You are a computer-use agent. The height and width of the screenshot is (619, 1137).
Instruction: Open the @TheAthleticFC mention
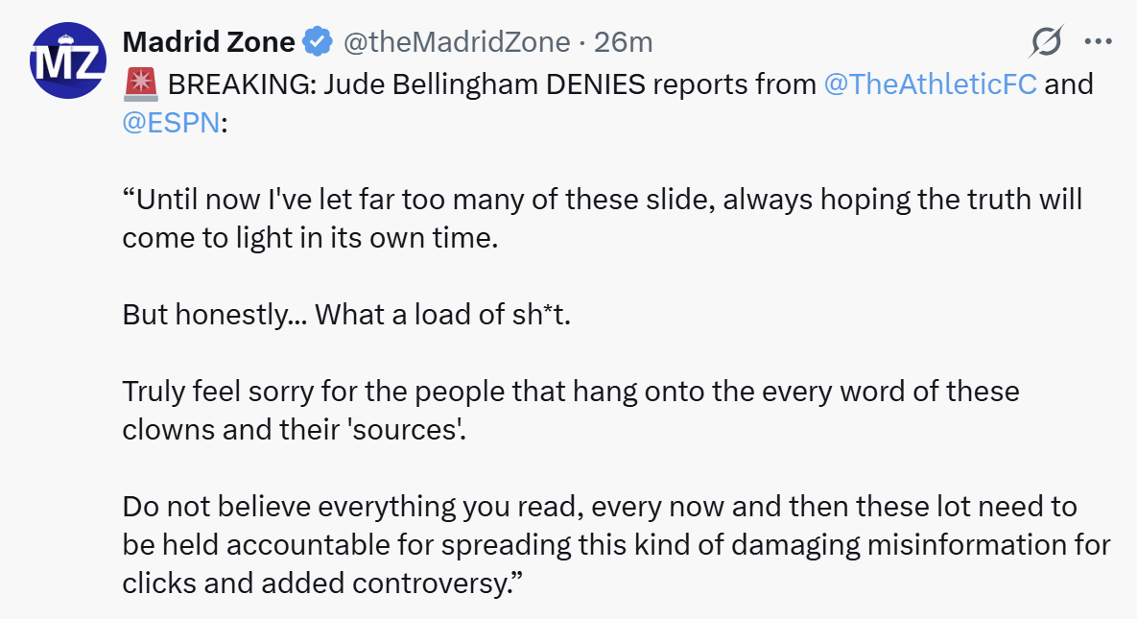[930, 84]
